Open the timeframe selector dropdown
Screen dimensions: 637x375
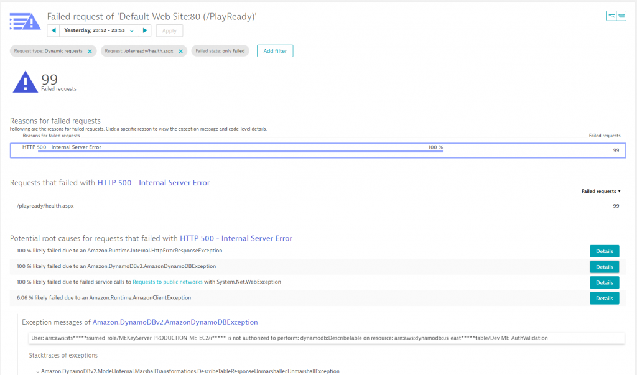(99, 30)
